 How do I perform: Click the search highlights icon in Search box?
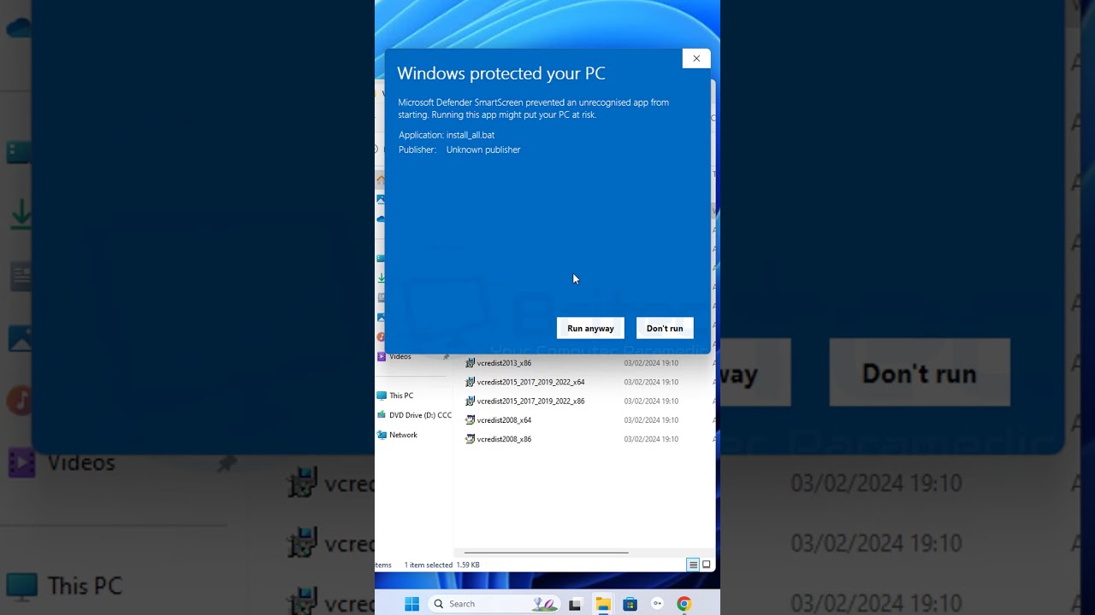pyautogui.click(x=544, y=604)
